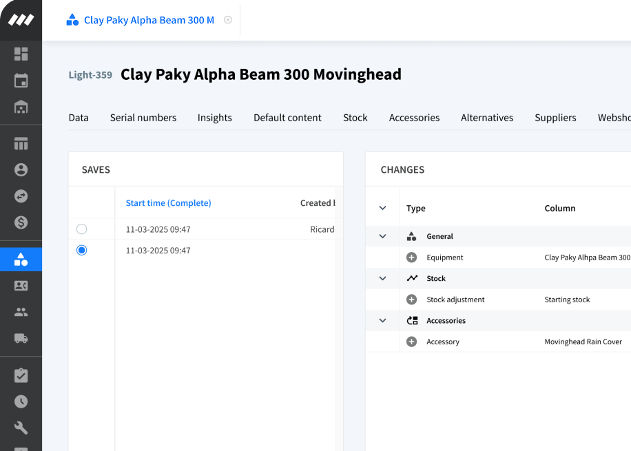Click the equipment shapes icon in the open tab
The width and height of the screenshot is (631, 451).
[72, 20]
